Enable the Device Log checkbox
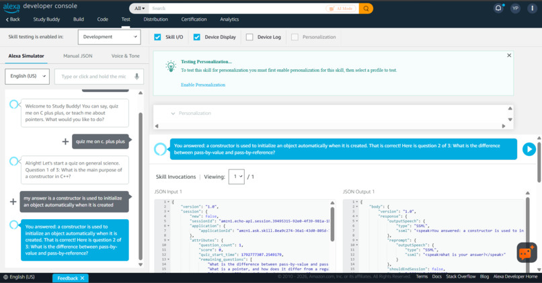 point(249,37)
